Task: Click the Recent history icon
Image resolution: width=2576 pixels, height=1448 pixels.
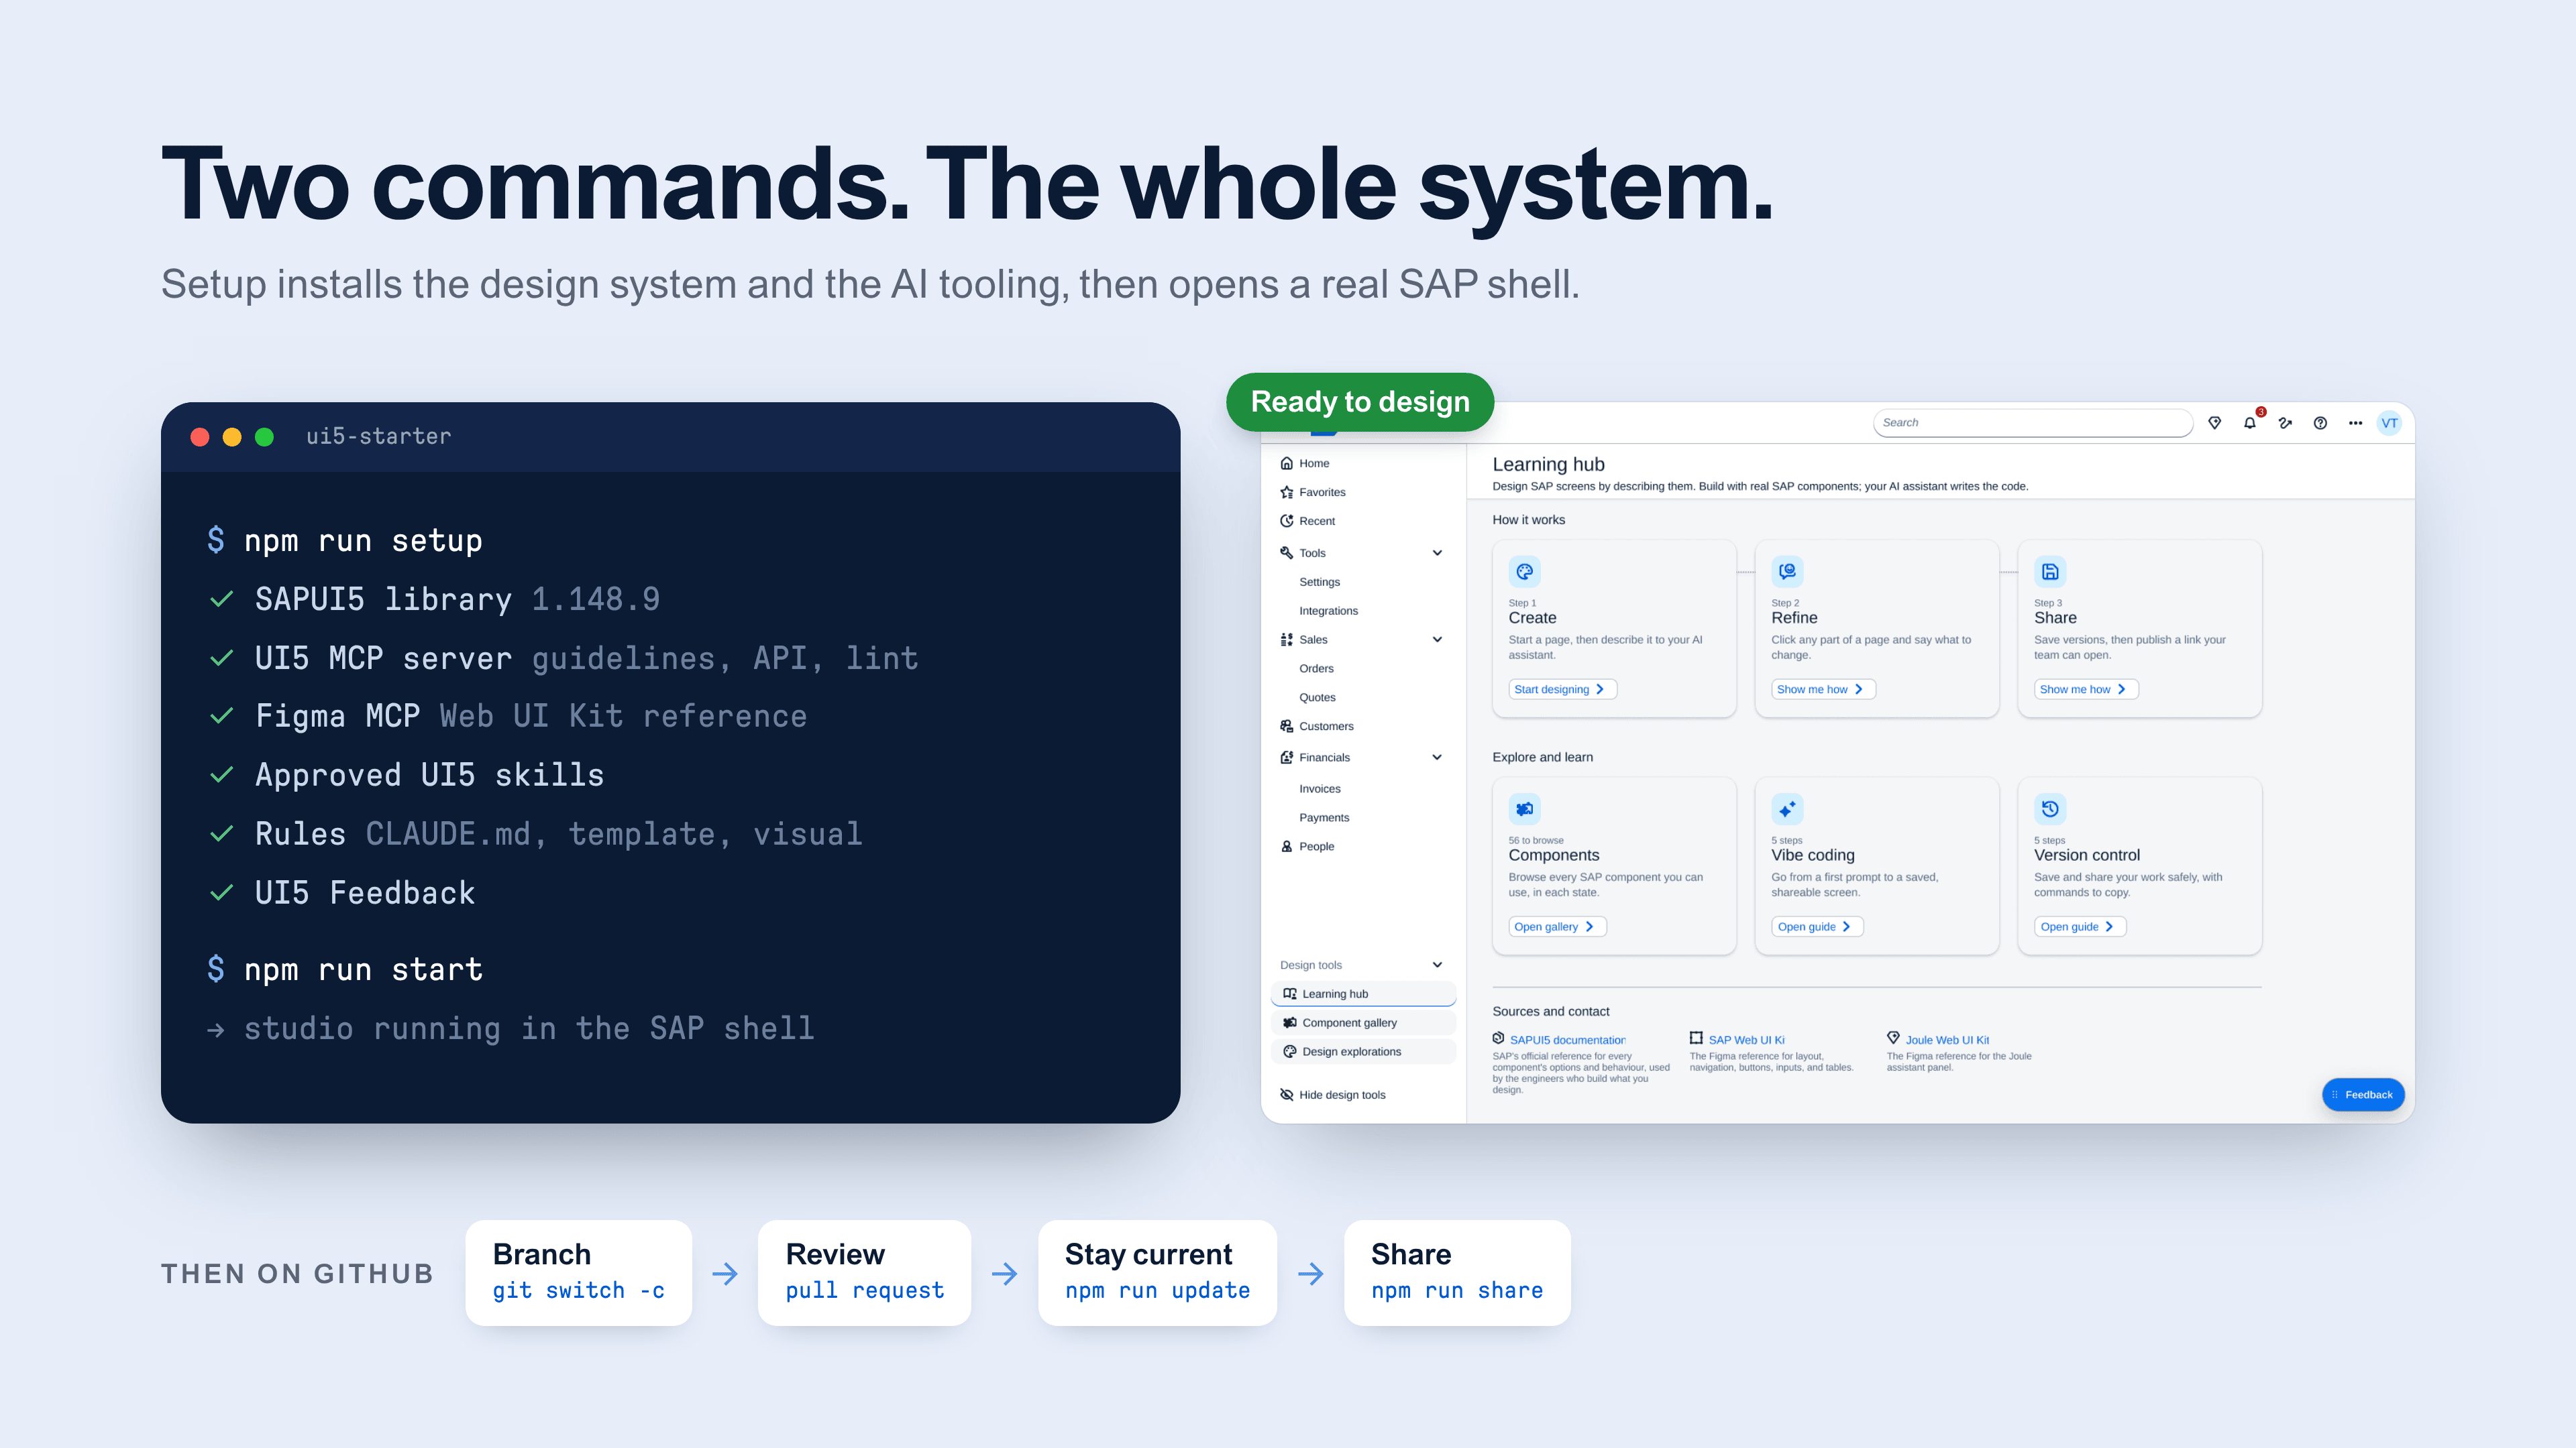Action: click(1287, 521)
